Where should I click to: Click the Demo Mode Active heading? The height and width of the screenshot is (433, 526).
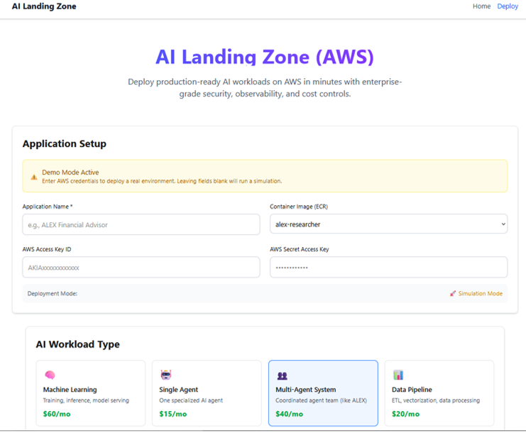(70, 172)
